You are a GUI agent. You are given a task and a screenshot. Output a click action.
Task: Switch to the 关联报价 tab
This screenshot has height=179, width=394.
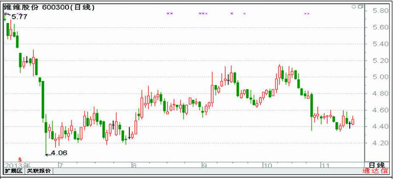(39, 171)
